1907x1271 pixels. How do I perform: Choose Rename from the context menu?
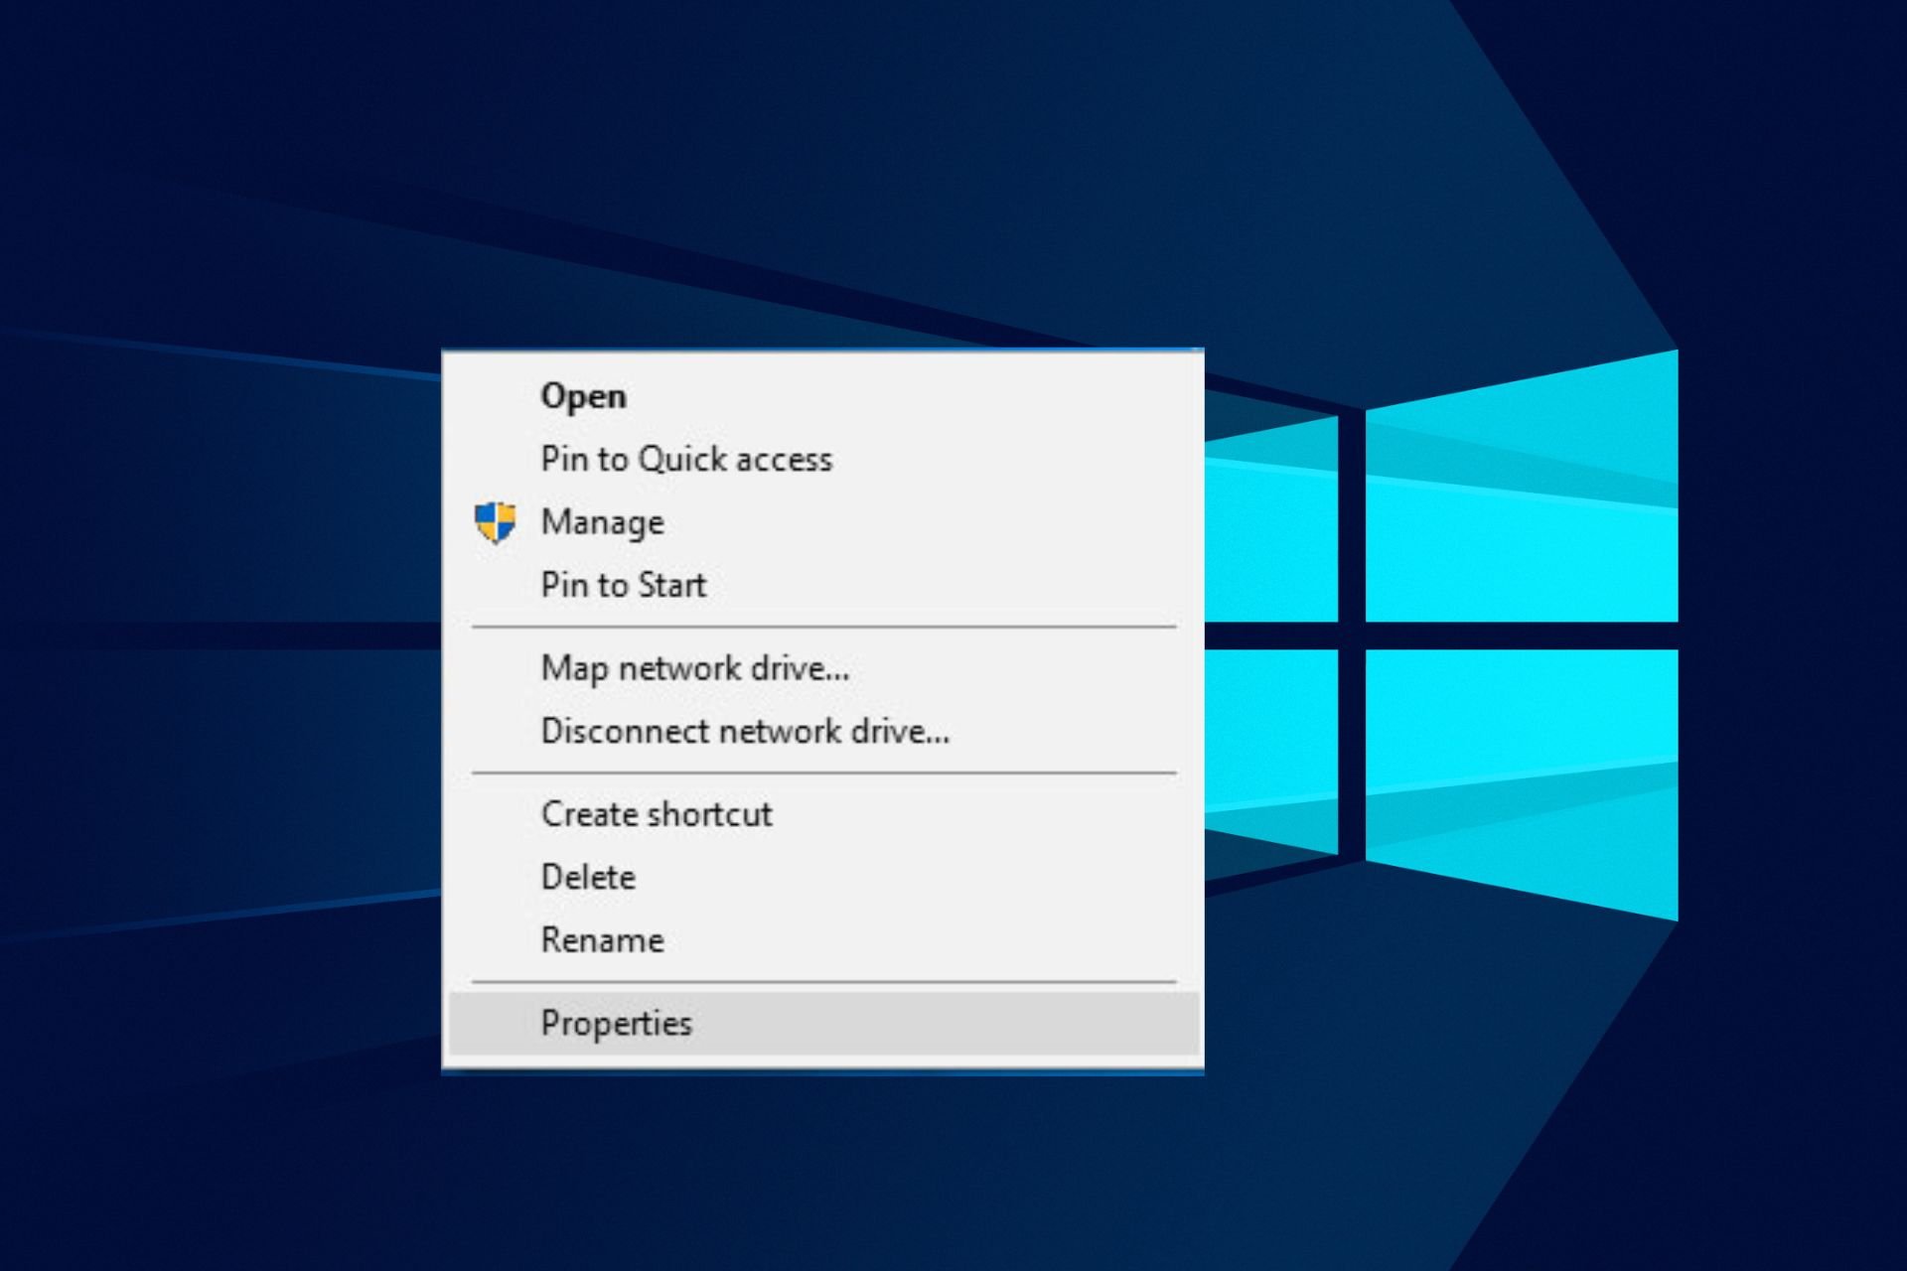(822, 939)
